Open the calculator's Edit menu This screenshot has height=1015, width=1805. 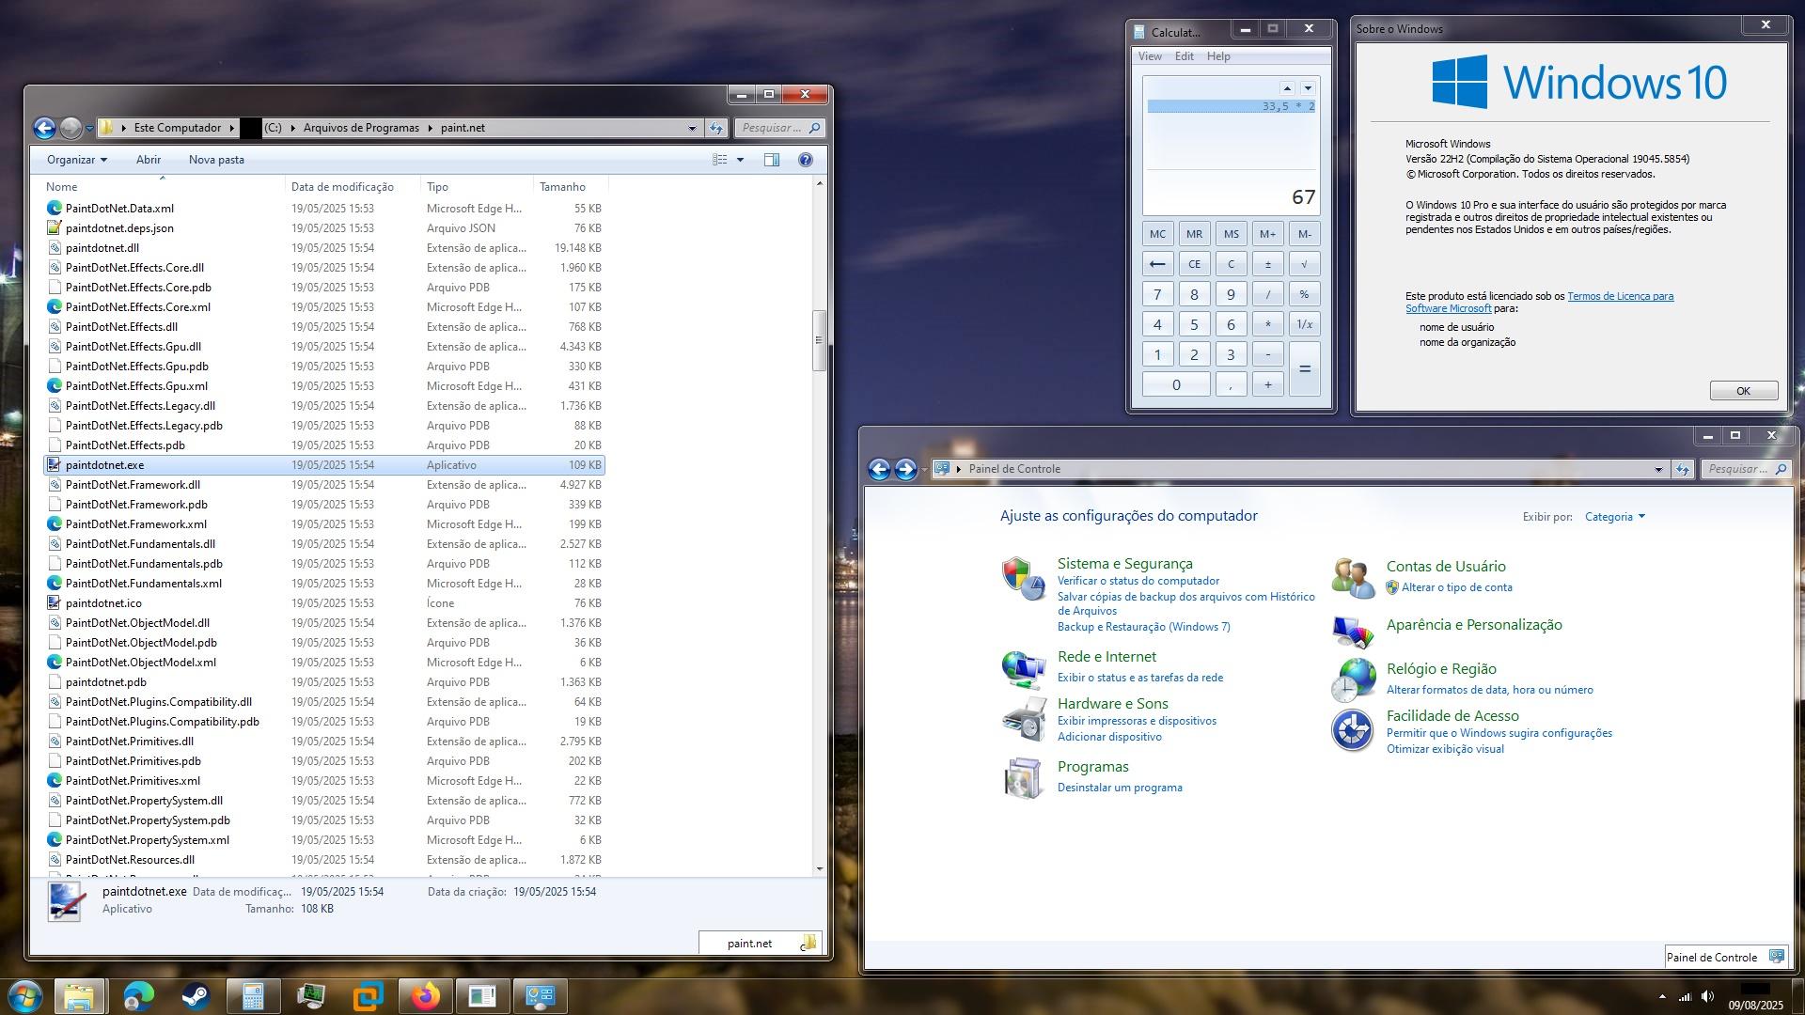(x=1184, y=56)
